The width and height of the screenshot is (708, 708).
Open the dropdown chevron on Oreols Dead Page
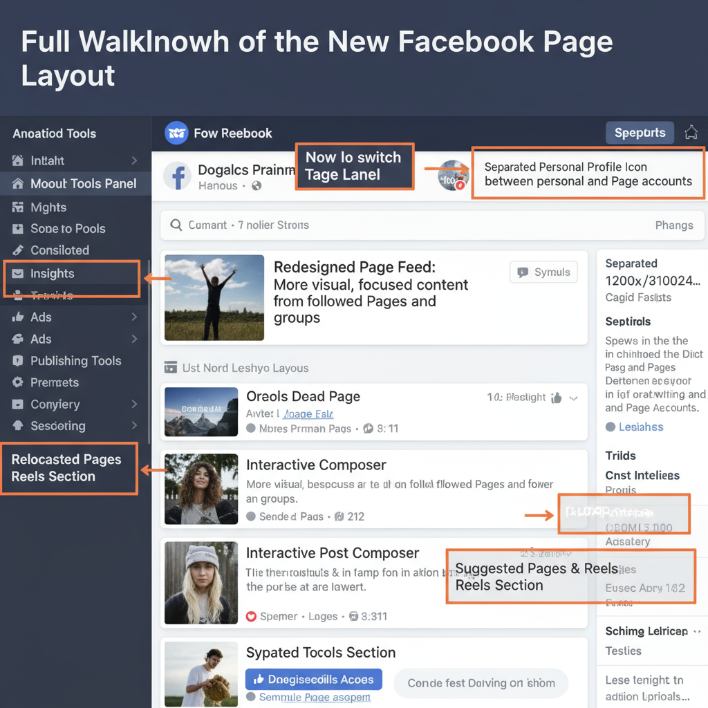pos(573,398)
